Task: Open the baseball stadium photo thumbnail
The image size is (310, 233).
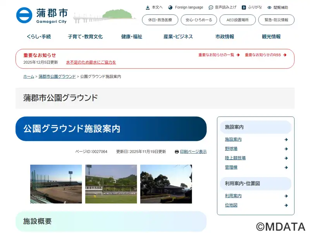Action: tap(56, 184)
